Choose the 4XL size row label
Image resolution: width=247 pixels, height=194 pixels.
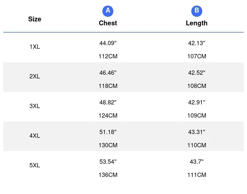pos(35,136)
